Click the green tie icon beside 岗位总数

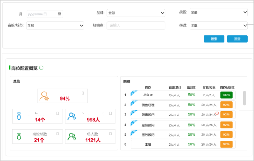click(19, 137)
